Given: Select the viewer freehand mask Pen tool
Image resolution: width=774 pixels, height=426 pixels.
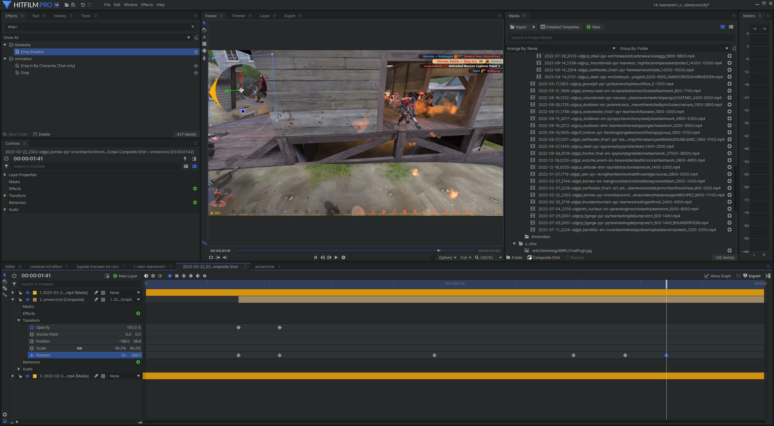Looking at the screenshot, I should [204, 58].
